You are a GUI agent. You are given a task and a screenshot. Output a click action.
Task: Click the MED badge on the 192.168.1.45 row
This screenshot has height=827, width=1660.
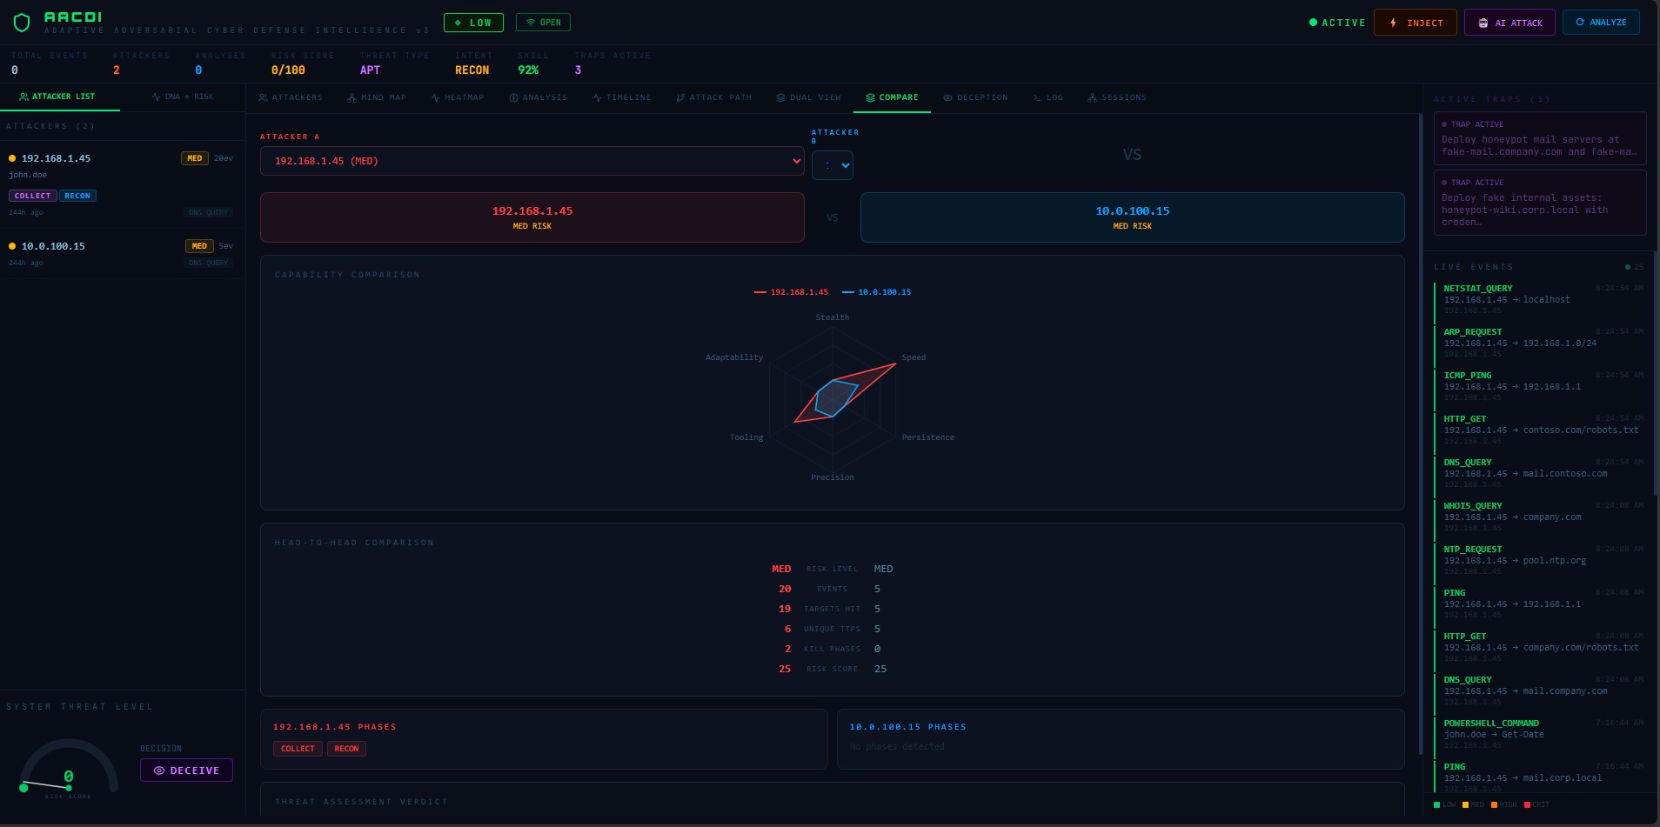195,158
